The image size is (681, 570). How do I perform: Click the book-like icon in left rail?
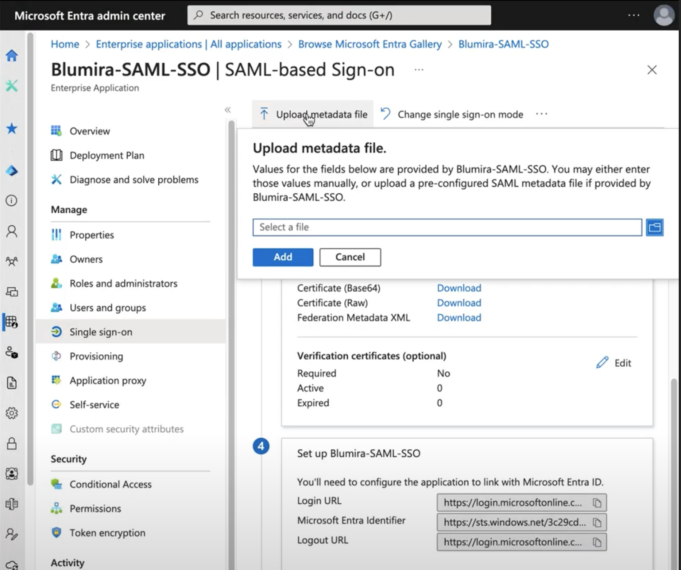11,504
